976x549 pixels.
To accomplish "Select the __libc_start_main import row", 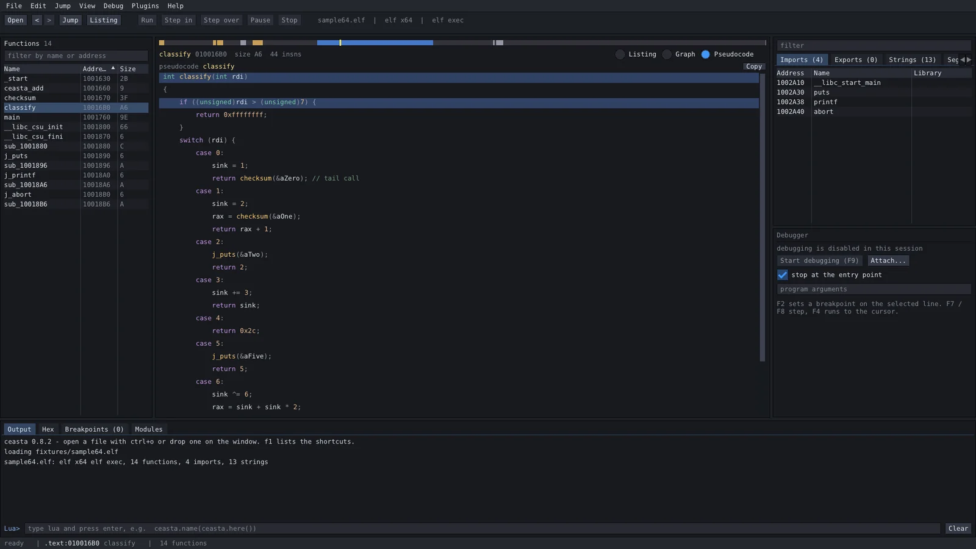I will tap(874, 83).
